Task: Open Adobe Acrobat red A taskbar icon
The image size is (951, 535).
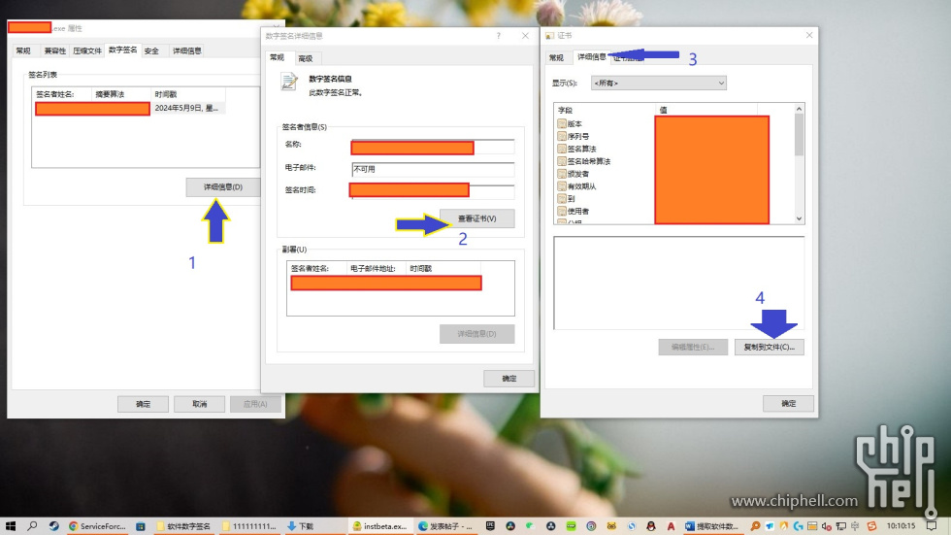Action: tap(671, 526)
